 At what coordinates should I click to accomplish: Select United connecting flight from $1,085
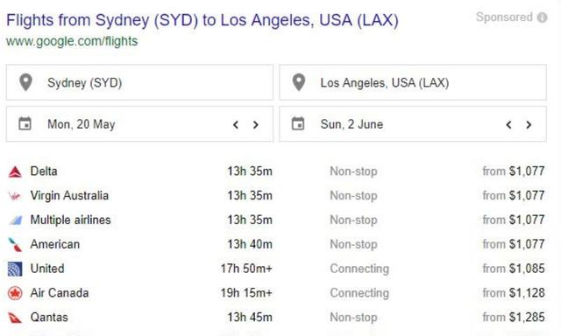point(276,269)
